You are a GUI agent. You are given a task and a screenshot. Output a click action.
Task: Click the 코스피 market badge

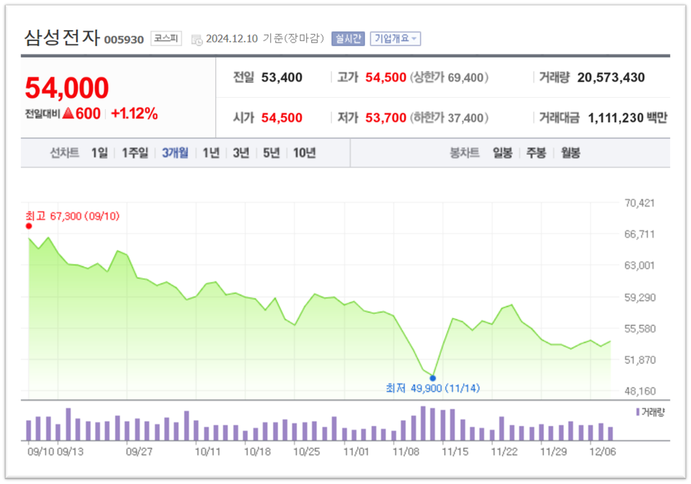click(166, 39)
